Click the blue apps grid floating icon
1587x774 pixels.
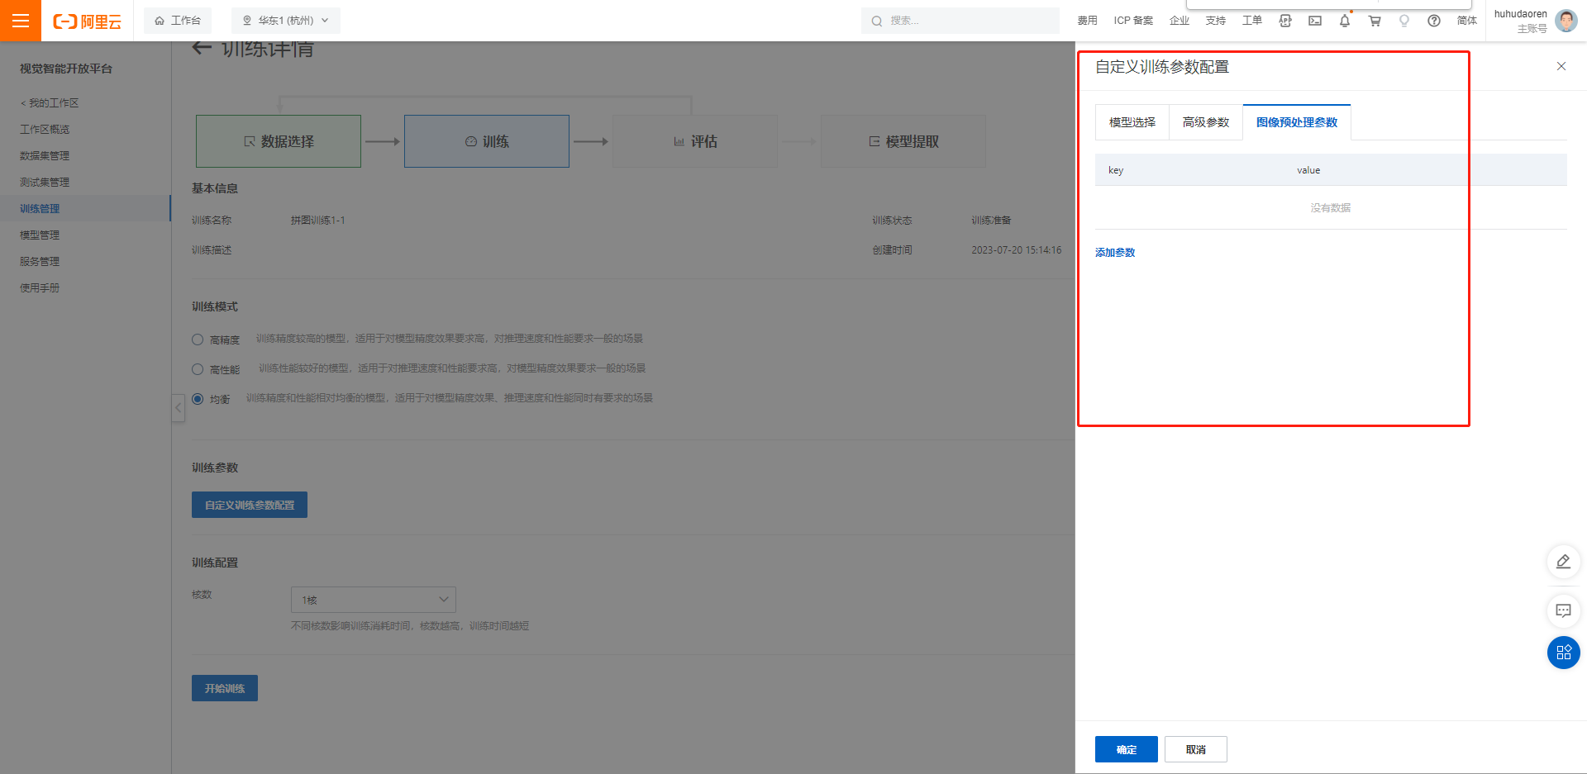point(1563,653)
